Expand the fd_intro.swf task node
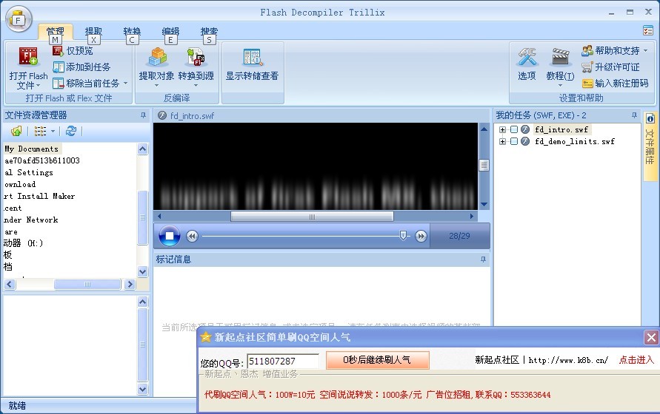Image resolution: width=660 pixels, height=414 pixels. (x=502, y=129)
